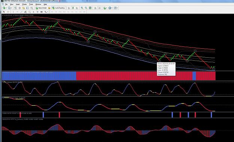Collapse the AUDUSD chart title triangle
Viewport: 234px width, 142px height.
[3, 15]
